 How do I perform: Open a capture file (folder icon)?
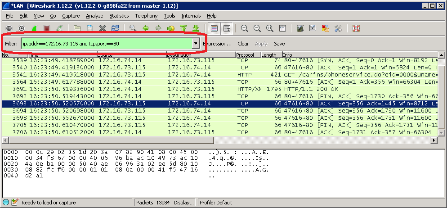coord(77,28)
